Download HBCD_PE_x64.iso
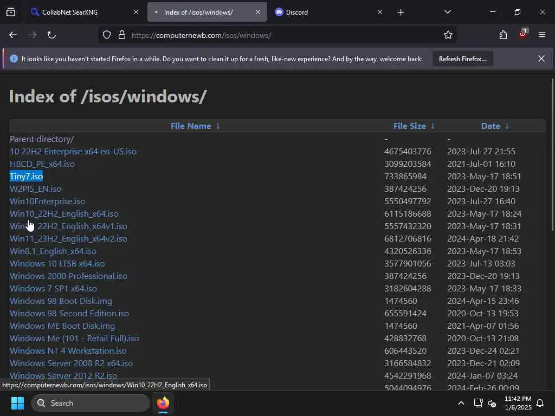The height and width of the screenshot is (416, 555). tap(42, 164)
